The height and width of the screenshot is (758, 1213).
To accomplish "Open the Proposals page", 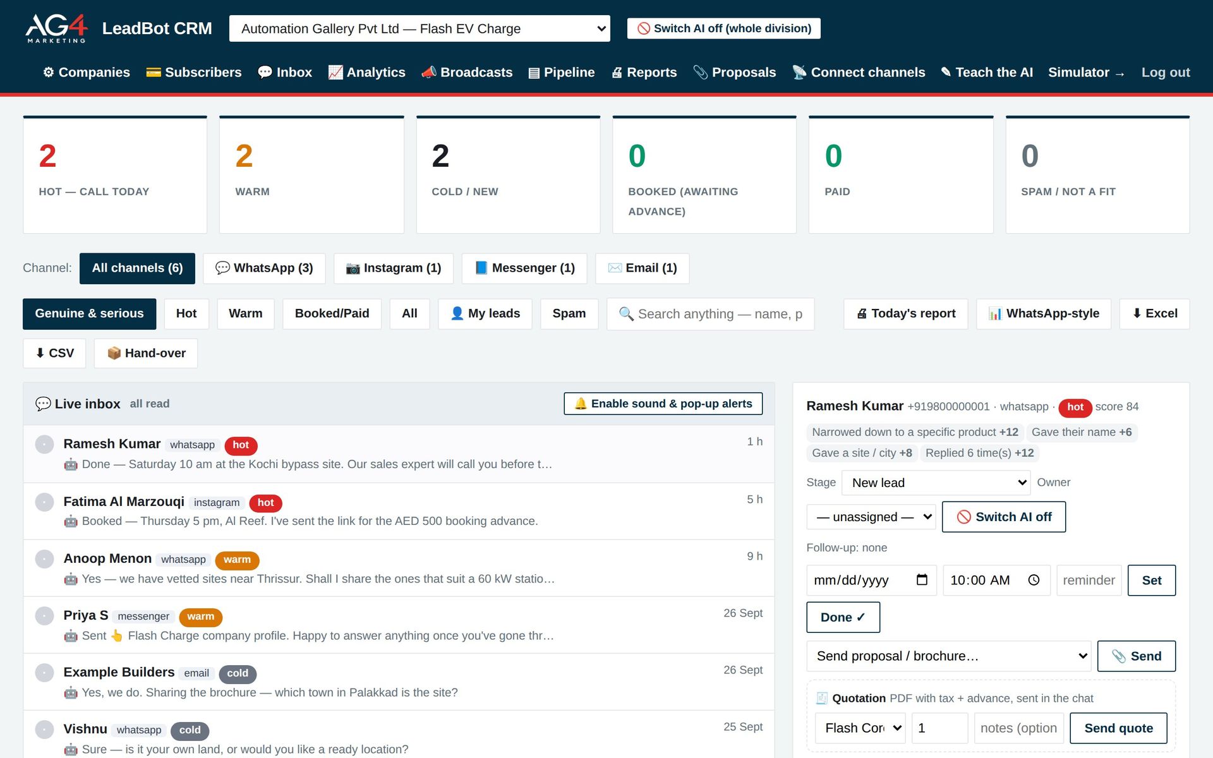I will (735, 73).
